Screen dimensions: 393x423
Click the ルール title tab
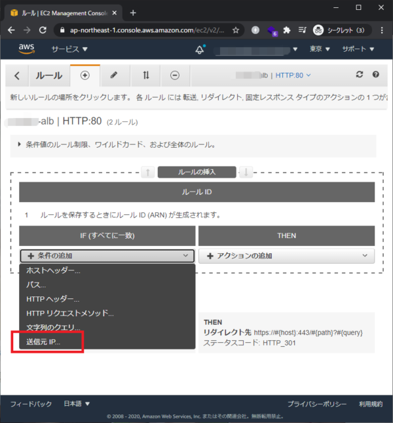[49, 76]
